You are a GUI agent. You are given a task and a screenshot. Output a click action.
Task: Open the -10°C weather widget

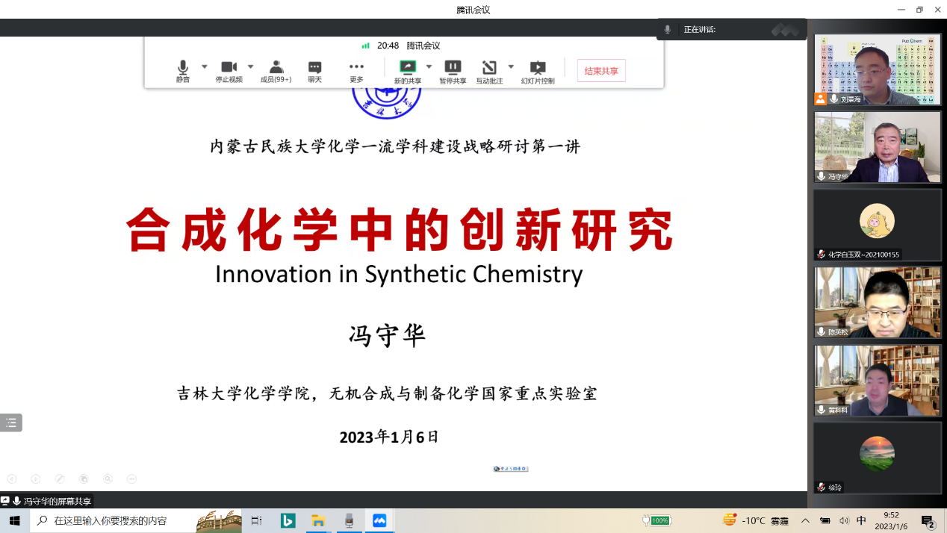tap(756, 520)
